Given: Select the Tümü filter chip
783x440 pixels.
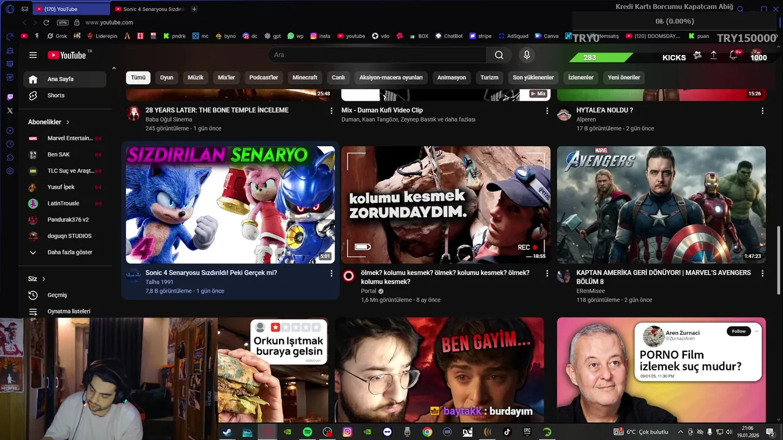Looking at the screenshot, I should [138, 78].
